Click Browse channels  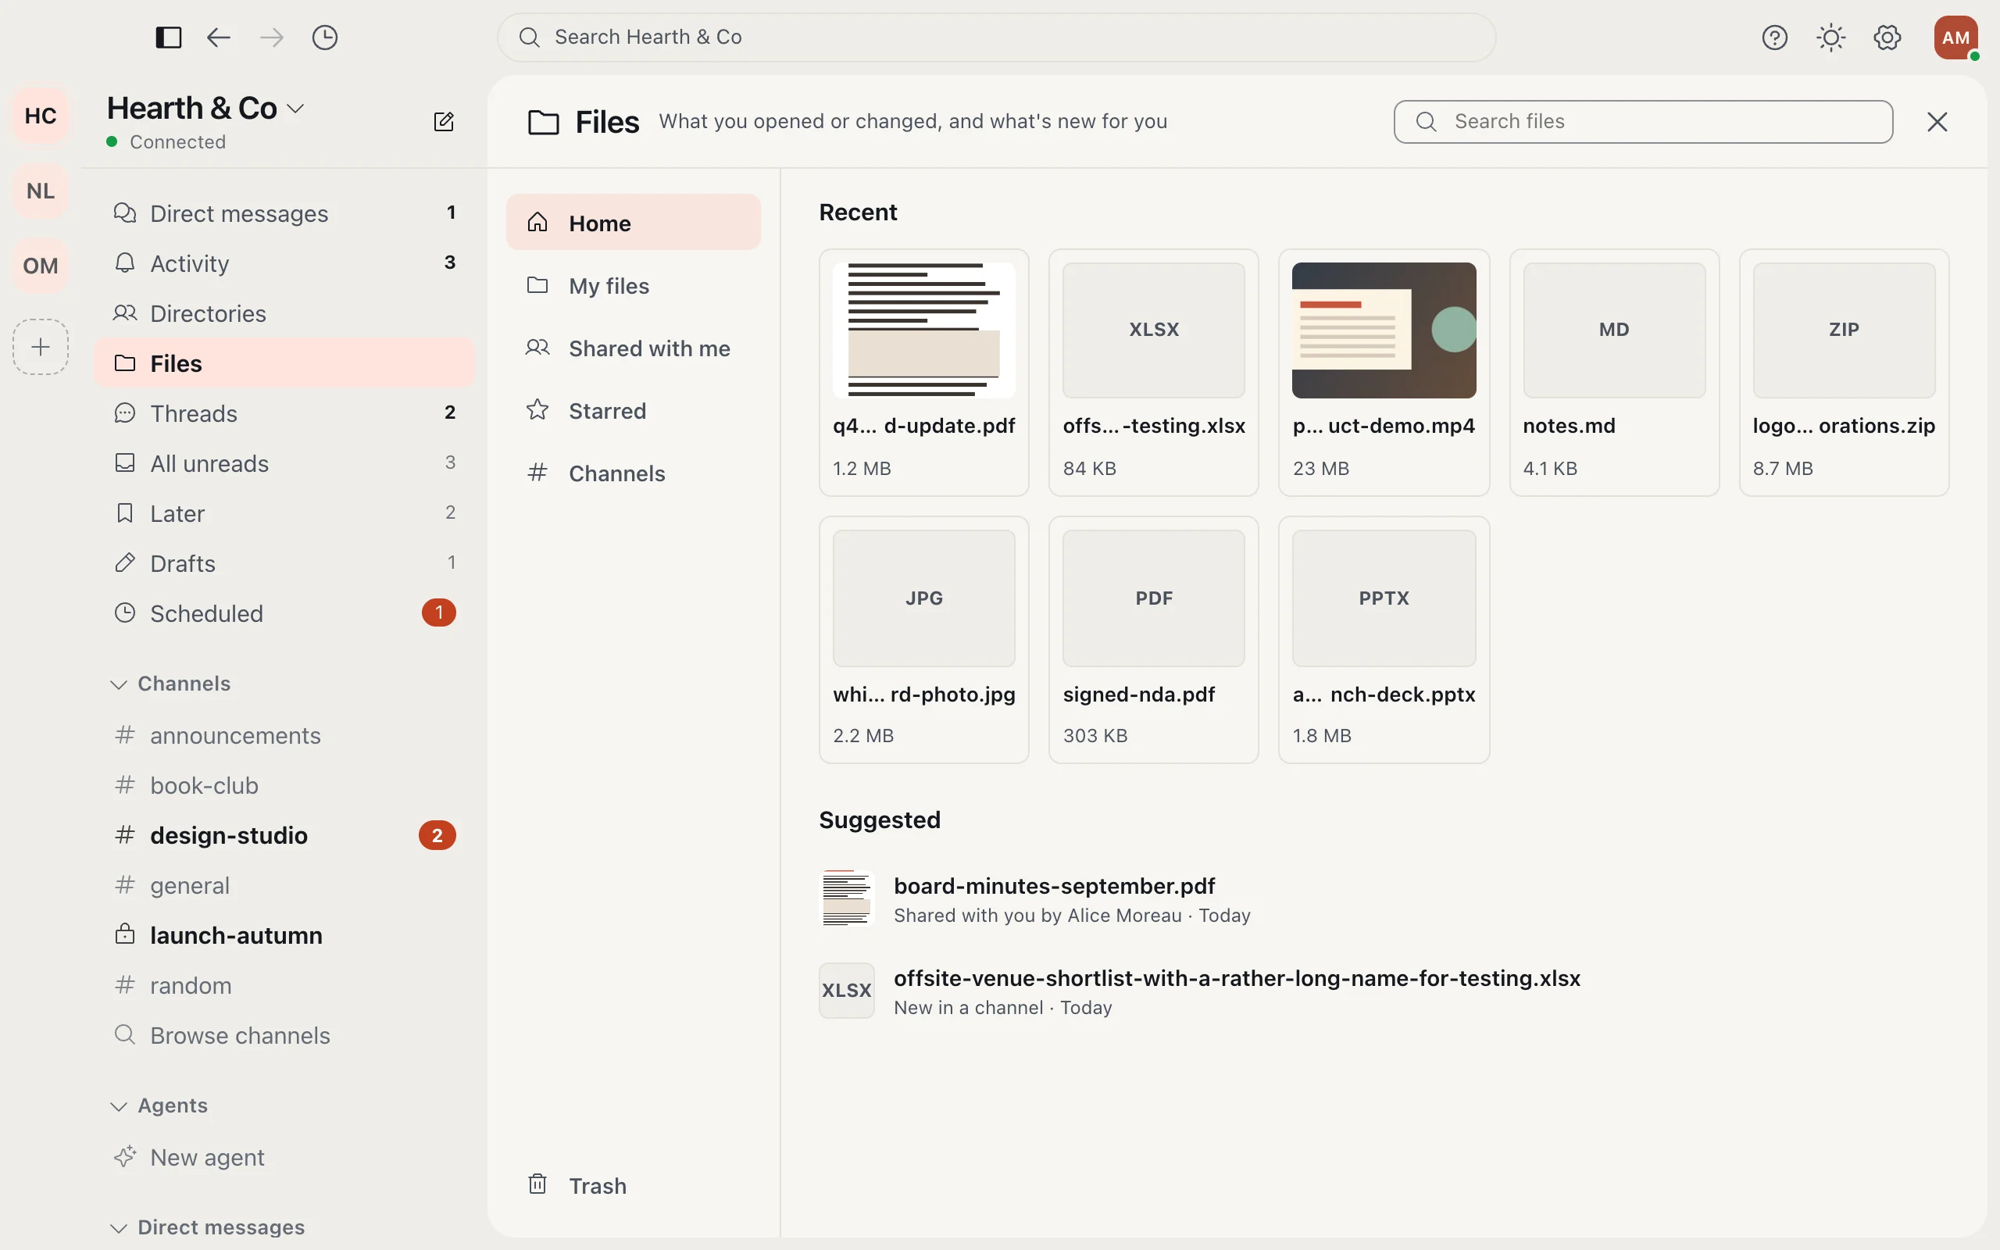284,1035
